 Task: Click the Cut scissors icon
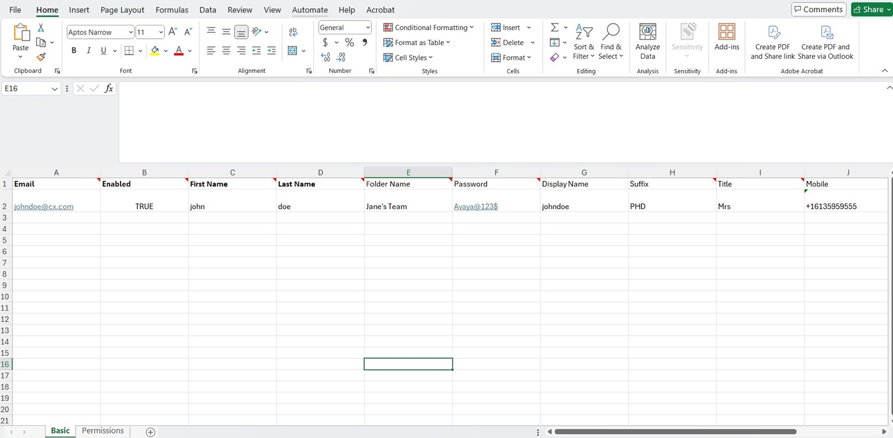point(41,28)
